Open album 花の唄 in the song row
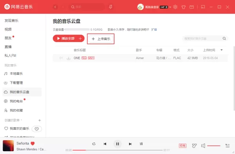 [163, 58]
